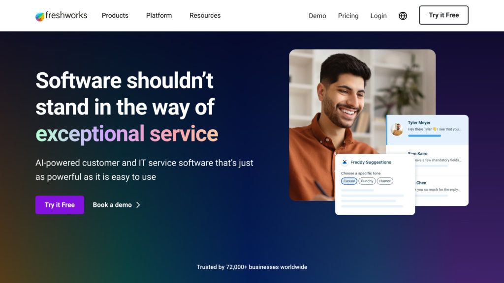
Task: Click Tyler Meyer's avatar picture
Action: [x=397, y=129]
